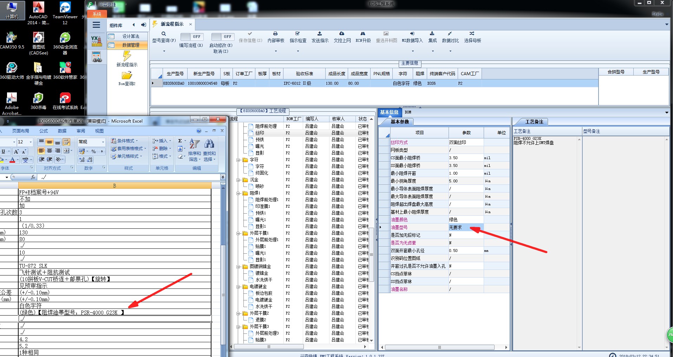Viewport: 673px width, 357px height.
Task: Collapse the 字符 folder in process tree
Action: click(238, 160)
